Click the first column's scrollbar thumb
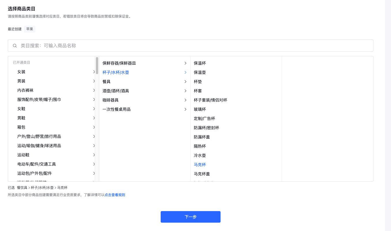 click(x=97, y=65)
